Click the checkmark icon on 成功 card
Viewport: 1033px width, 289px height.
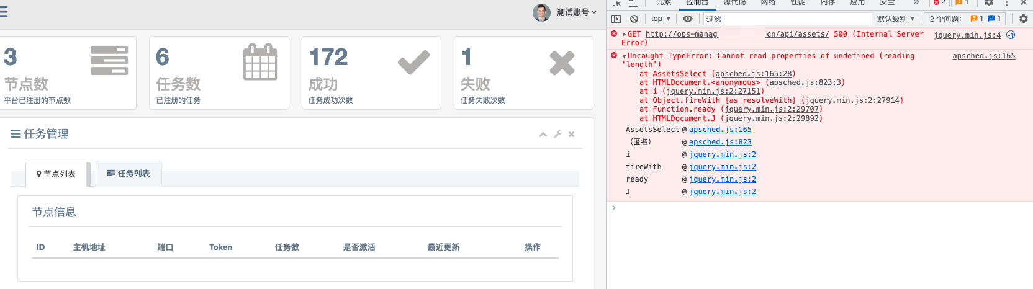click(x=413, y=62)
